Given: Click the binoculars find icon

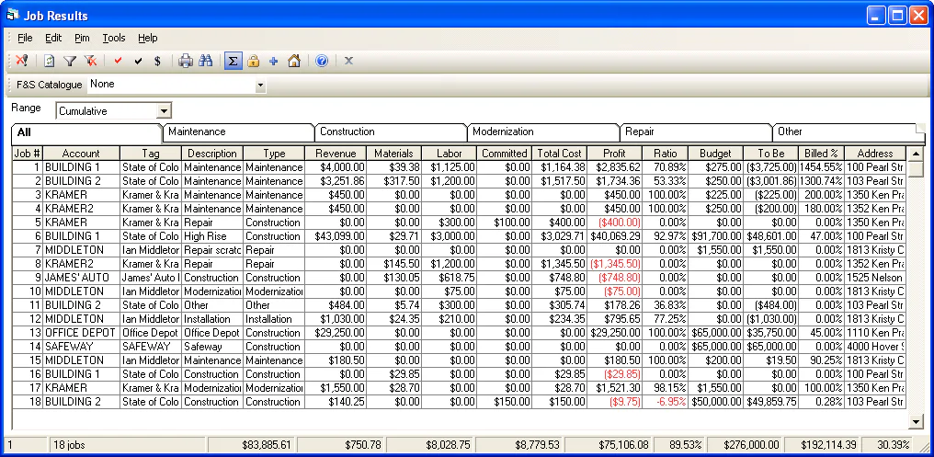Looking at the screenshot, I should (206, 61).
